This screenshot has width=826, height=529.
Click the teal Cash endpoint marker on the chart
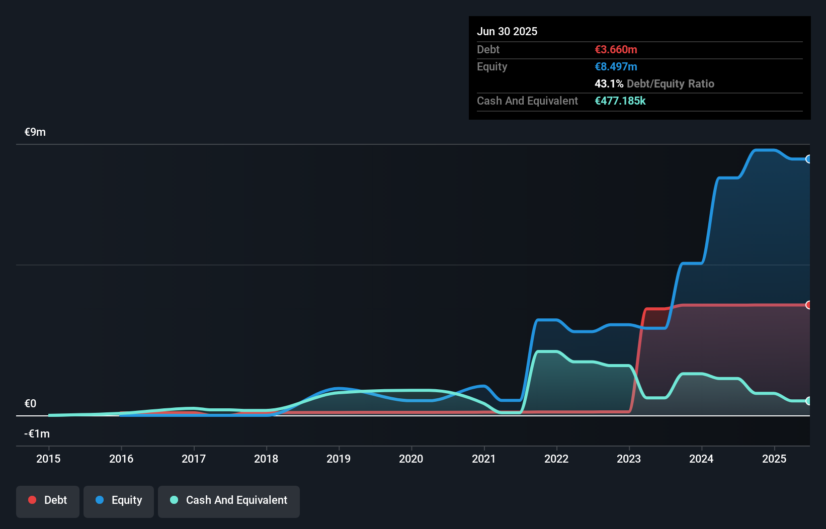coord(809,401)
